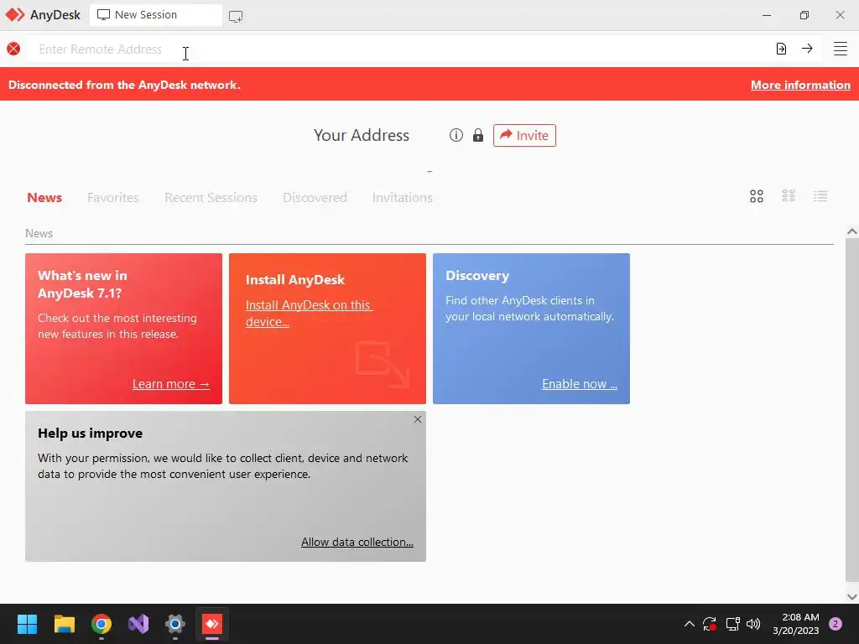Viewport: 859px width, 644px height.
Task: Click the volume speaker tray icon
Action: [754, 624]
